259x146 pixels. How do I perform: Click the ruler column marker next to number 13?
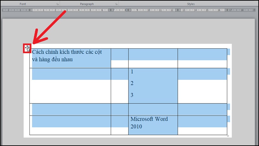(x=178, y=10)
